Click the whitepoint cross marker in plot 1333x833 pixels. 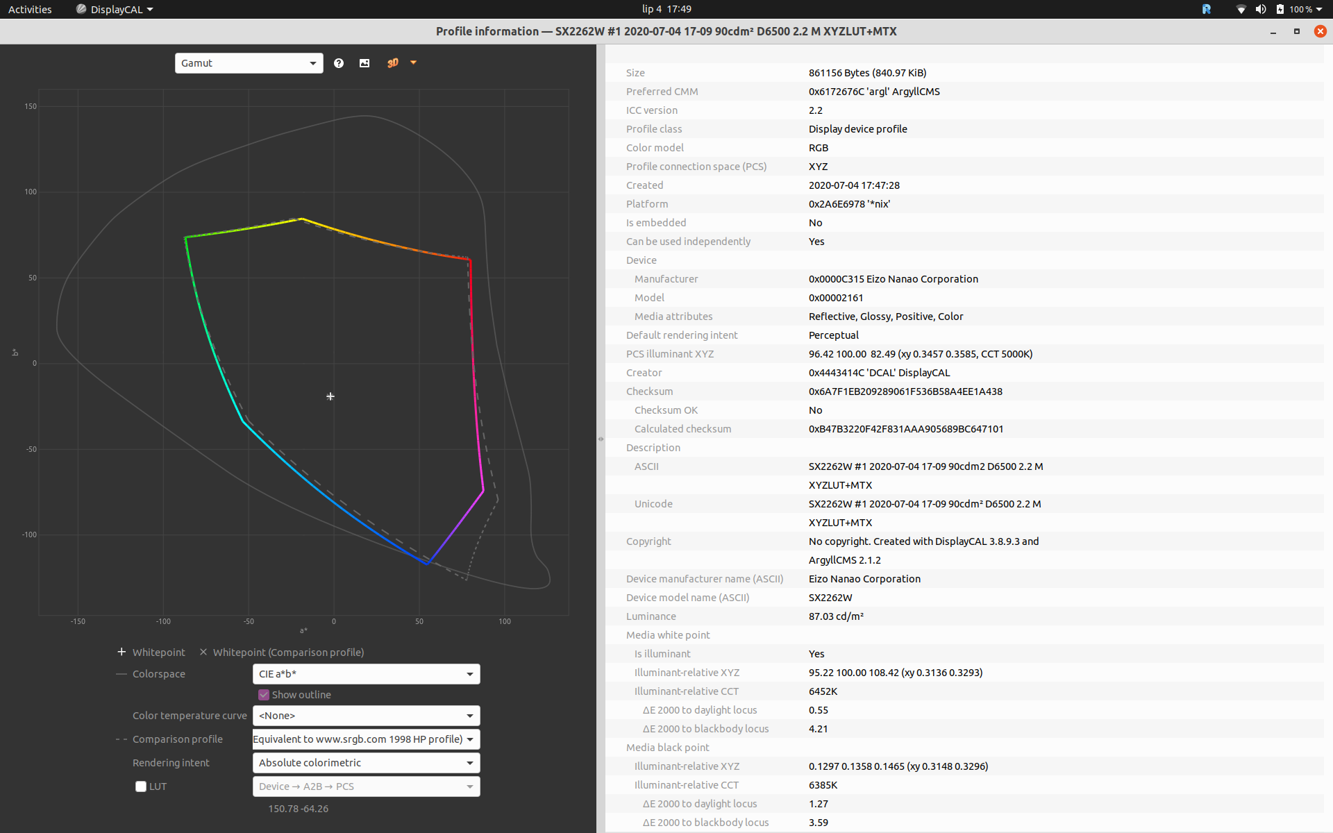click(330, 396)
